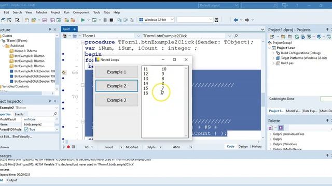Viewport: 332px width, 186px height.
Task: Expand the Delphi | Windows palette category
Action: click(x=270, y=144)
